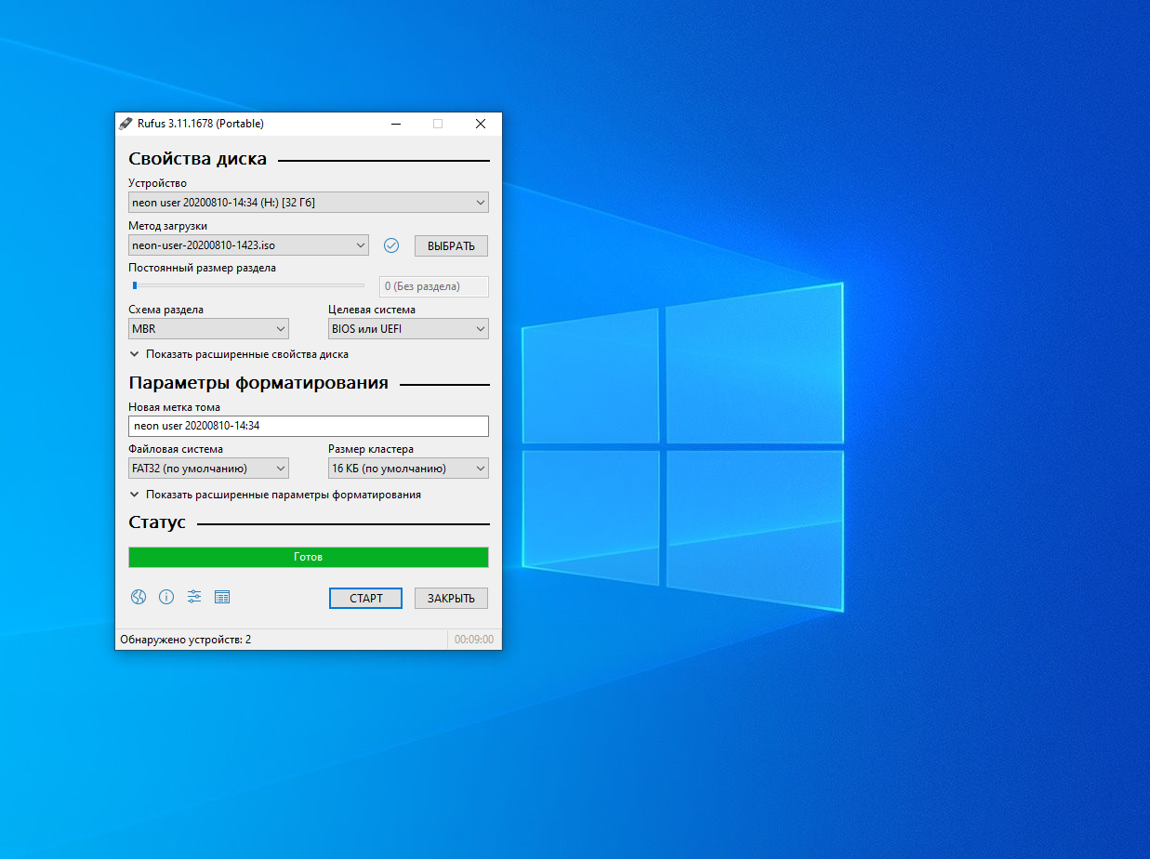Open the About info icon
1150x859 pixels.
(166, 597)
